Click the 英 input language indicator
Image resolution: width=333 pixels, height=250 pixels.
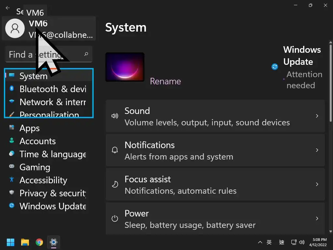[x=269, y=242]
